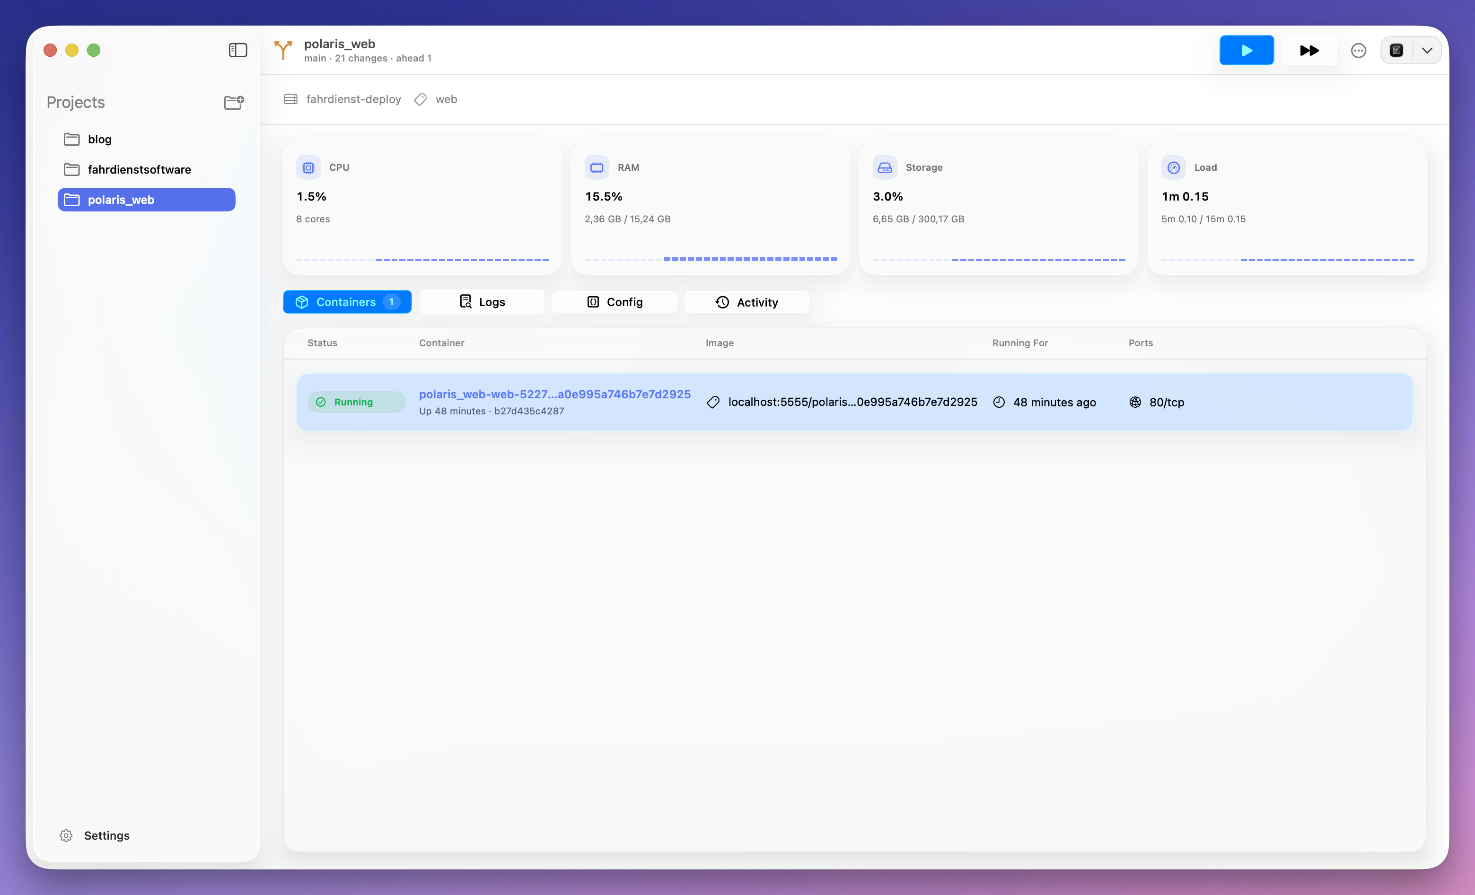Click 6,65 GB / 300,17 GB text
Screen dimensions: 1475x895
[x=918, y=219]
